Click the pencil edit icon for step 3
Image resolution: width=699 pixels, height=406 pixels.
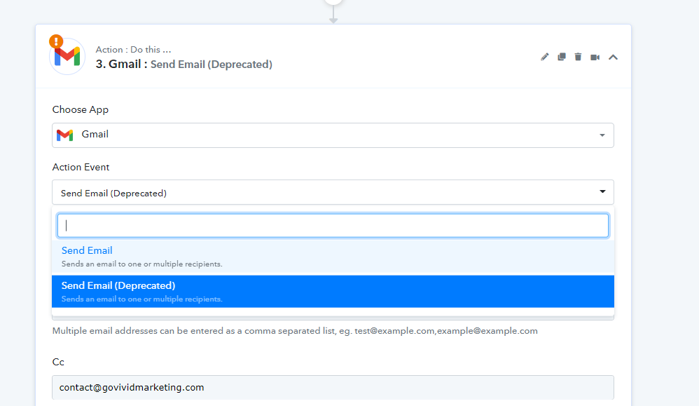(x=544, y=57)
